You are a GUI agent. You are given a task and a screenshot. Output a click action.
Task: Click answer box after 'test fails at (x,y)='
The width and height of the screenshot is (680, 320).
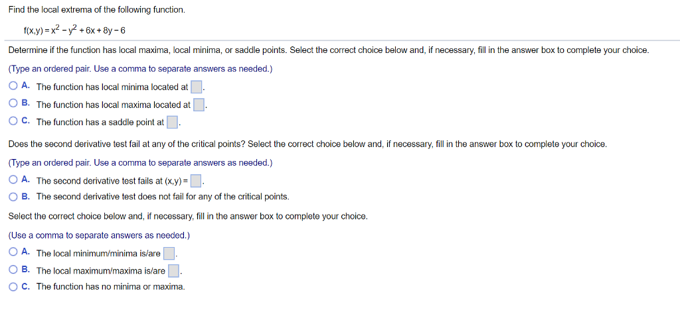pos(196,180)
